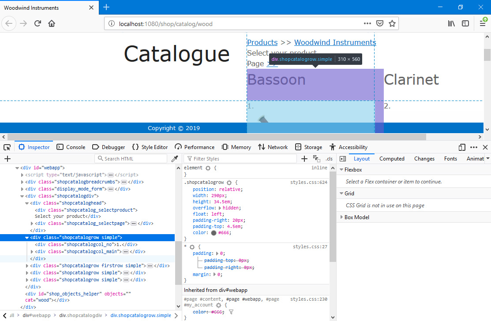
Task: Toggle the .cls class panel
Action: click(329, 159)
